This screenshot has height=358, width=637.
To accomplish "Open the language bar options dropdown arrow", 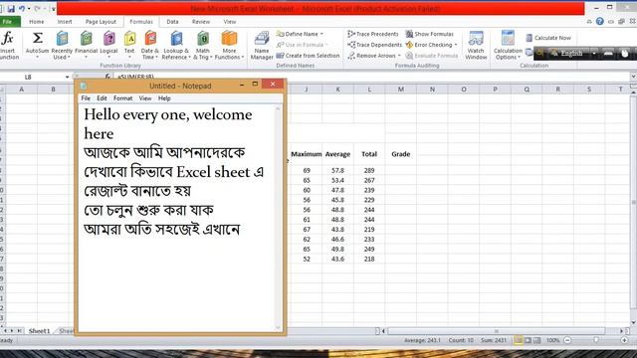I will (x=594, y=53).
